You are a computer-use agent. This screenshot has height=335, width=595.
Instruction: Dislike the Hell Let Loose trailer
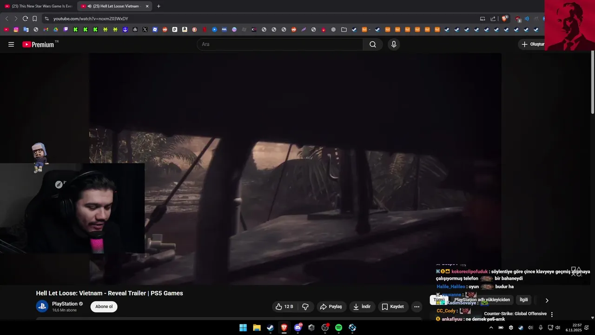(305, 307)
